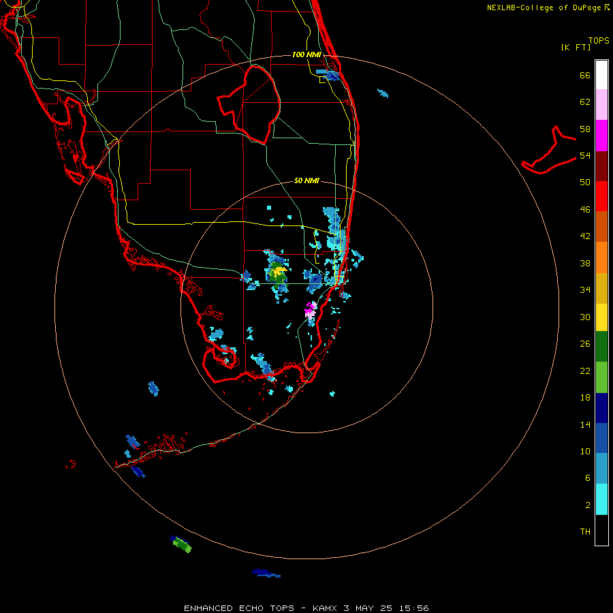Image resolution: width=613 pixels, height=613 pixels.
Task: Click the gold legend swatch
Action: point(601,288)
